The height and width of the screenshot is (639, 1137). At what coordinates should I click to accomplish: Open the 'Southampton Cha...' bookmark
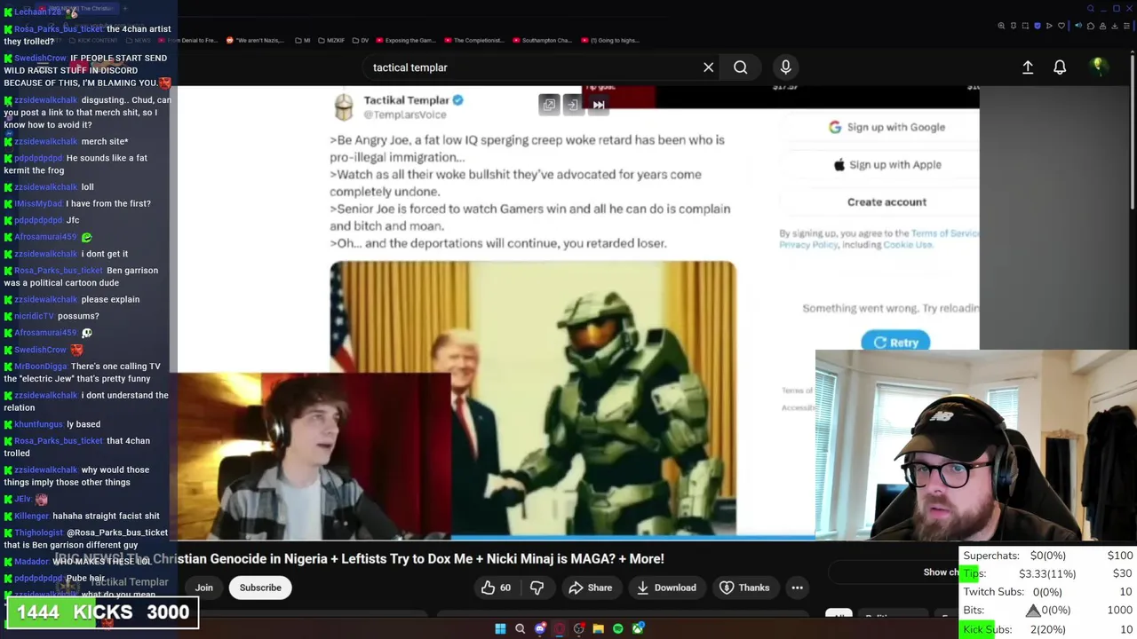[x=542, y=40]
